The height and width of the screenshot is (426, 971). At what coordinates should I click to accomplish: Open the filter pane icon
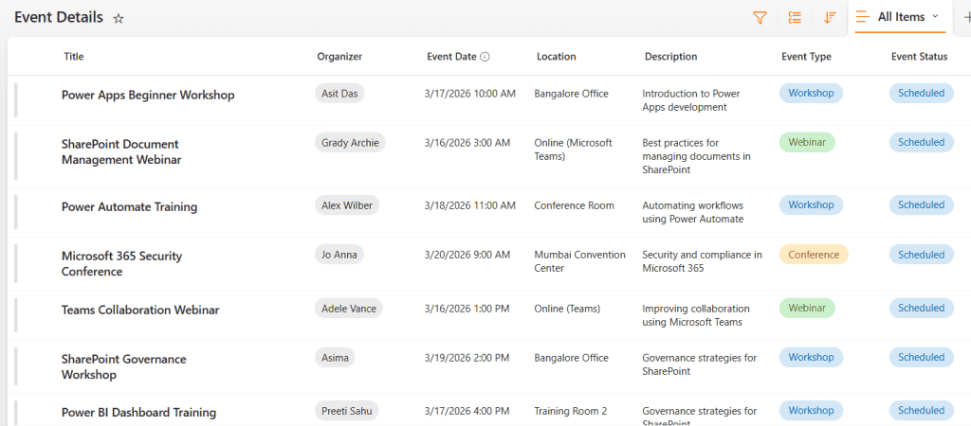coord(760,18)
